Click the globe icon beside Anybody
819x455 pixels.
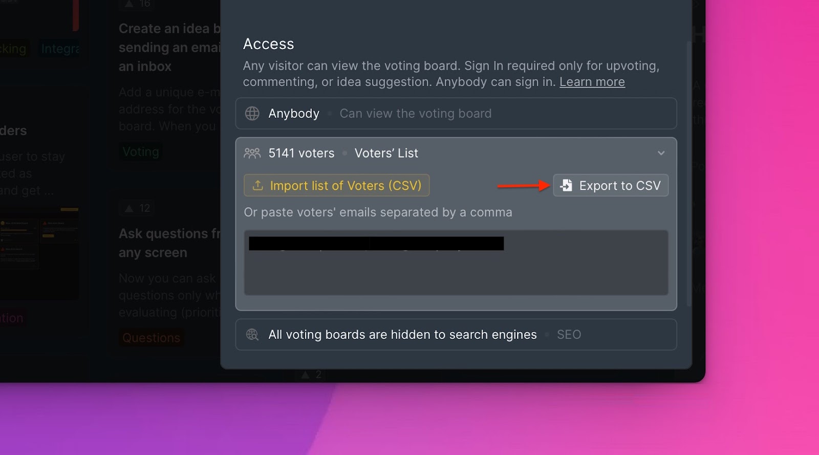click(x=252, y=114)
